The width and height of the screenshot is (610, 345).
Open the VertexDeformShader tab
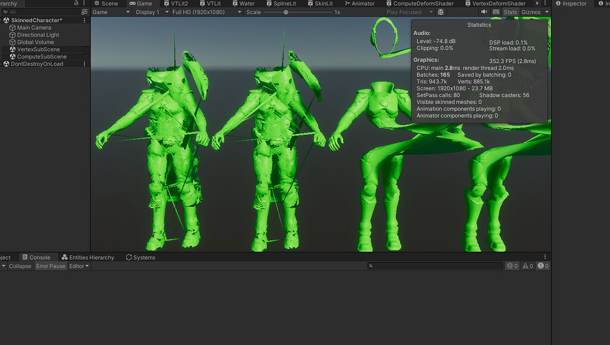(x=498, y=3)
